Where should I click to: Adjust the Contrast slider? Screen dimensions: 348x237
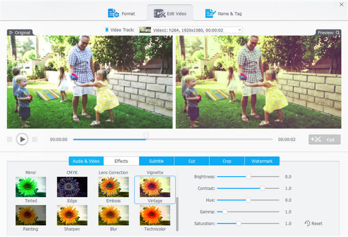pyautogui.click(x=248, y=188)
